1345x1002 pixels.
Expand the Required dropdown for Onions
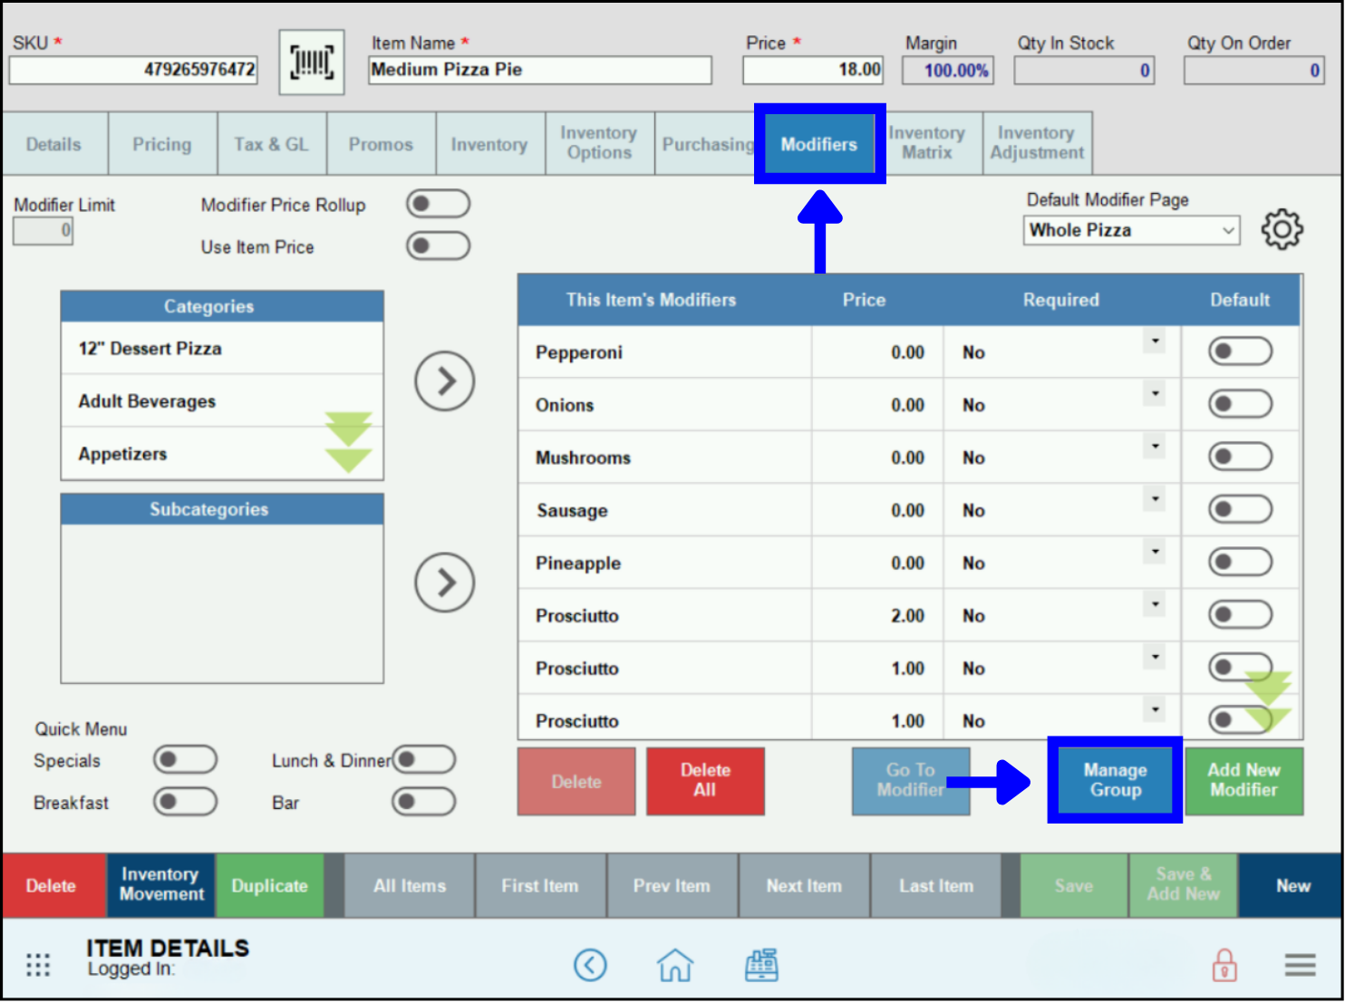(x=1155, y=393)
